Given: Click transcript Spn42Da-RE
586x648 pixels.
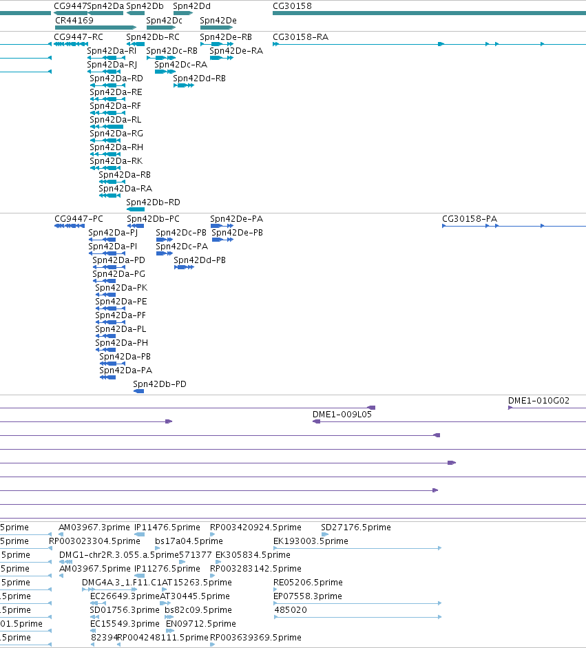Looking at the screenshot, I should (x=116, y=92).
